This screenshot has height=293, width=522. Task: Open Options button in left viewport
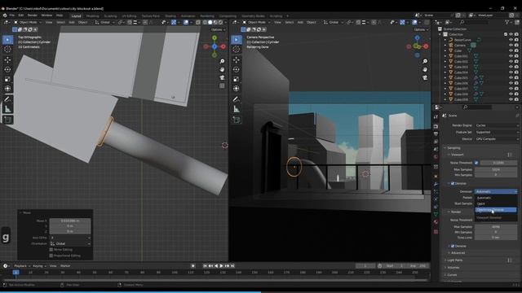click(218, 29)
